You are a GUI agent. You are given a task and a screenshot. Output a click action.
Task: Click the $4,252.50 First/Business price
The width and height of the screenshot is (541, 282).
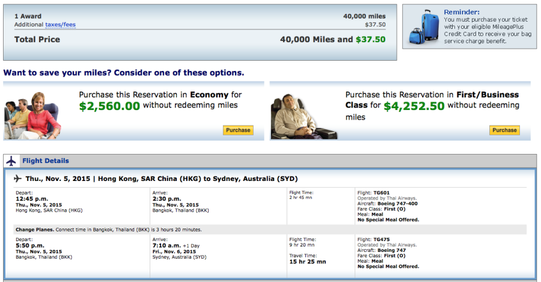pos(414,106)
